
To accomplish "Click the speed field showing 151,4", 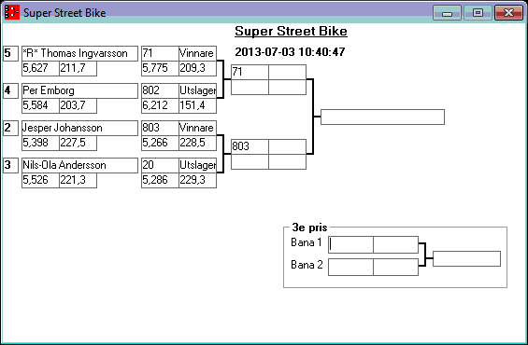I will click(x=197, y=105).
